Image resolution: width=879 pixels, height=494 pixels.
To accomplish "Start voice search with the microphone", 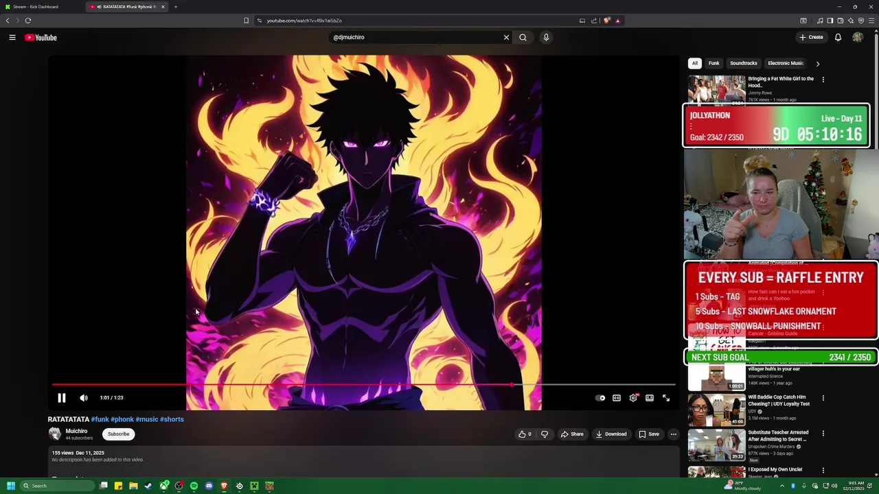I will pos(546,38).
